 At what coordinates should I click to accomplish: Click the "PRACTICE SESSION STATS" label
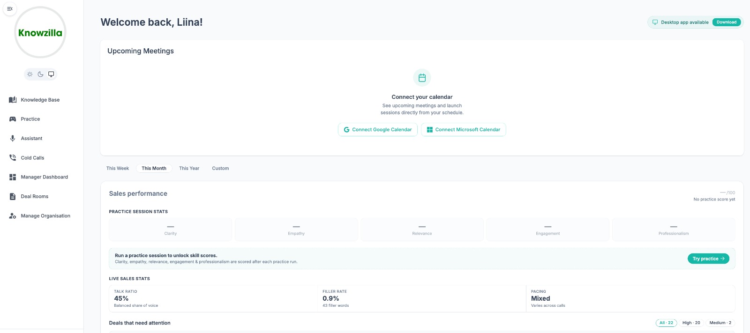tap(138, 212)
